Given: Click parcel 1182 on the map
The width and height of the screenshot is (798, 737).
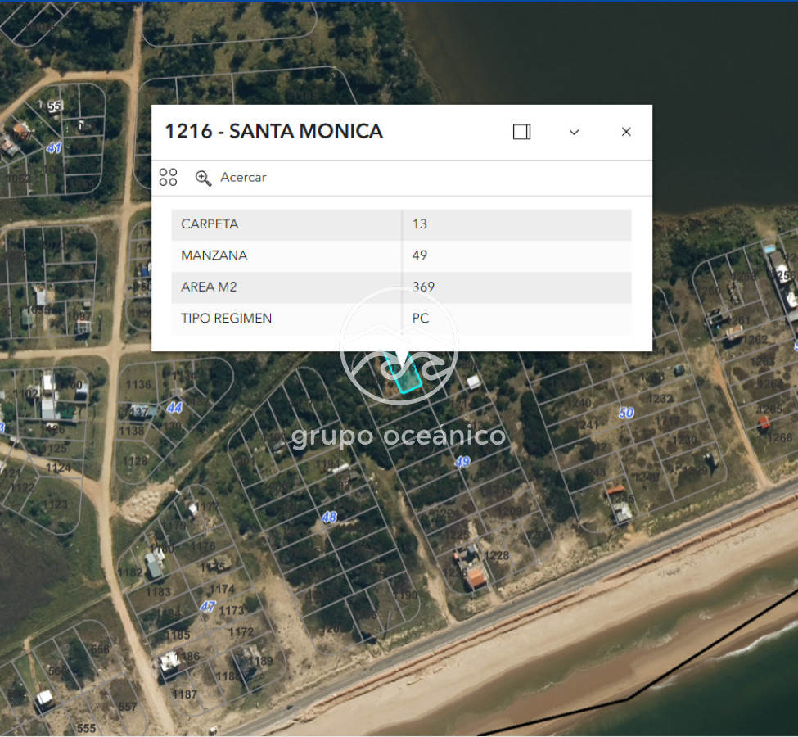Looking at the screenshot, I should pyautogui.click(x=130, y=572).
